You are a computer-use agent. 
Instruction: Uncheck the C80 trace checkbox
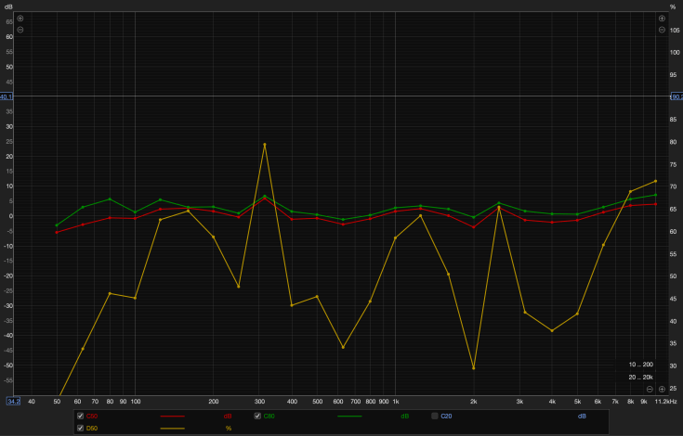coord(257,416)
